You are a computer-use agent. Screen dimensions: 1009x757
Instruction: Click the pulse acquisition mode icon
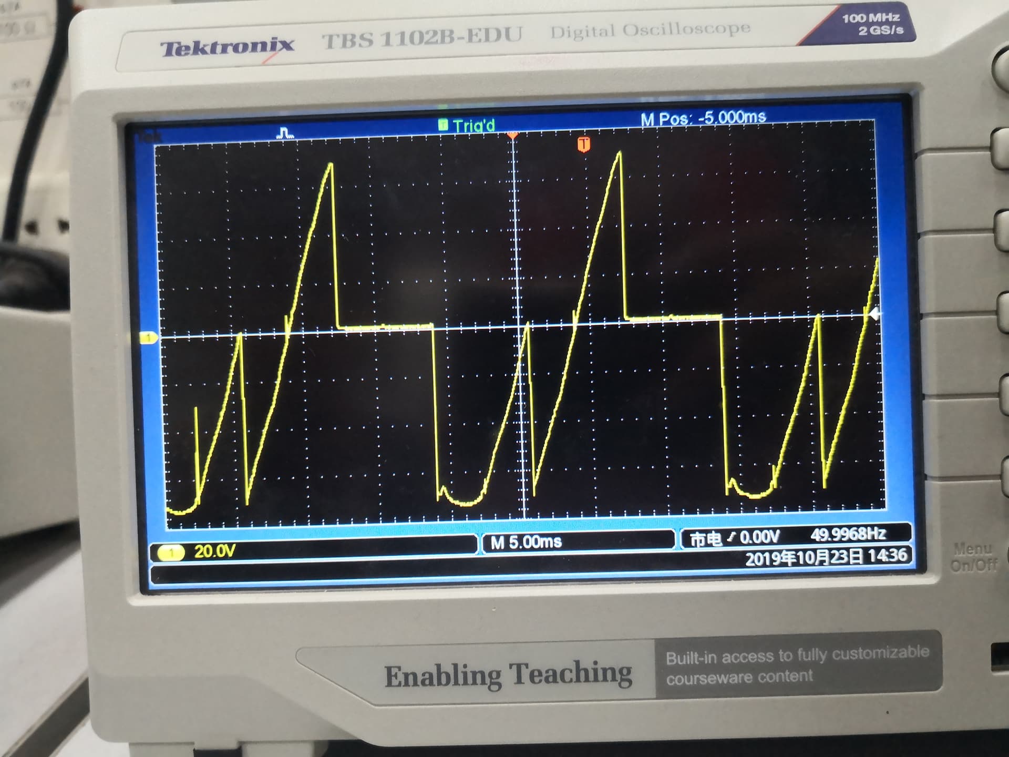tap(285, 132)
